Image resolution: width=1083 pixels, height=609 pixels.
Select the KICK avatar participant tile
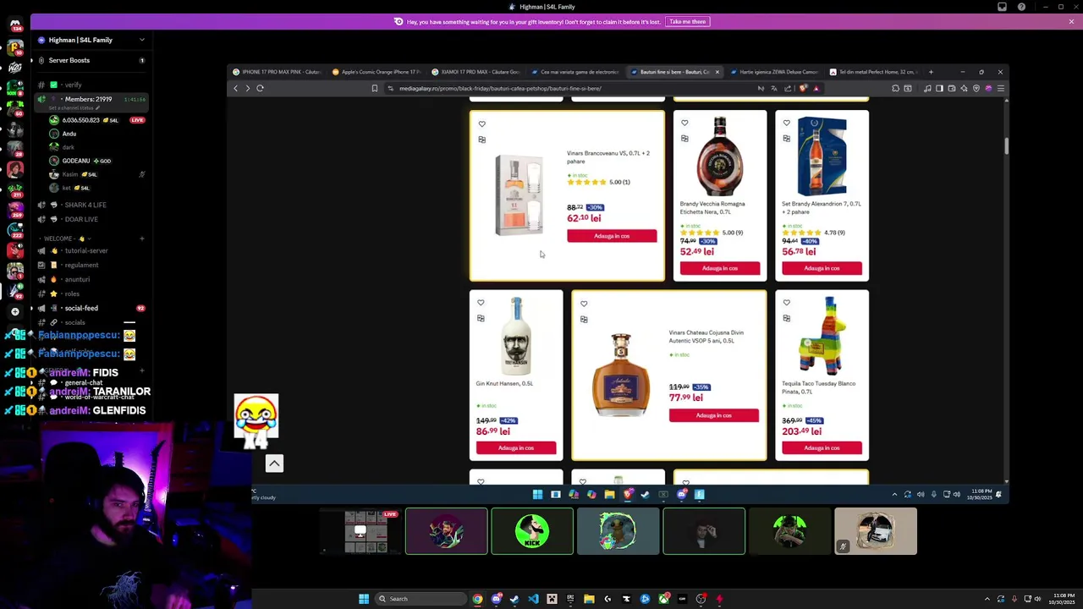532,531
